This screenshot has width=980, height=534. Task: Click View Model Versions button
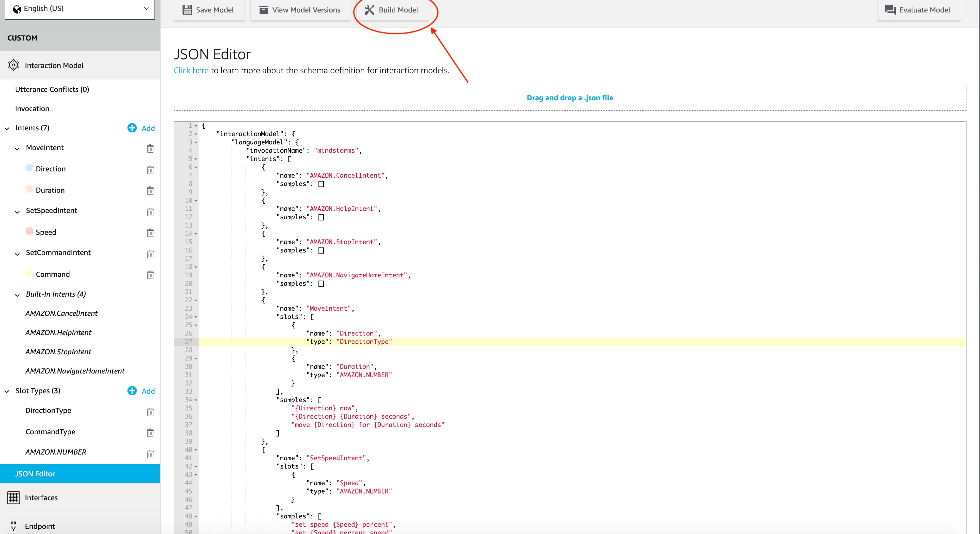[x=300, y=10]
